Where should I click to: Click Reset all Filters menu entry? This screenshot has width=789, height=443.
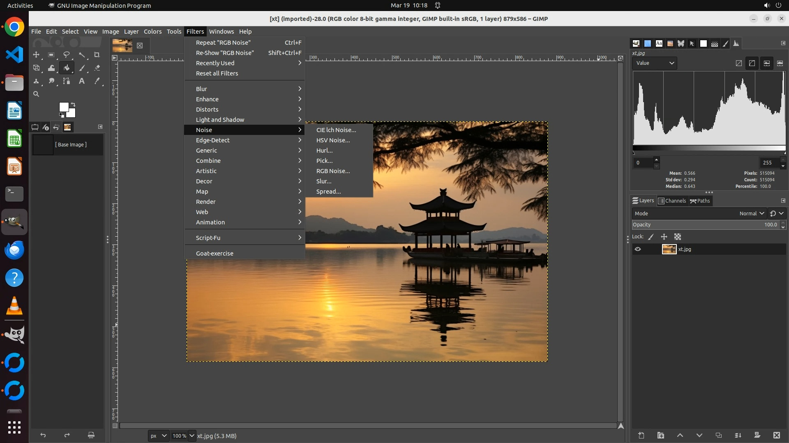click(x=217, y=73)
